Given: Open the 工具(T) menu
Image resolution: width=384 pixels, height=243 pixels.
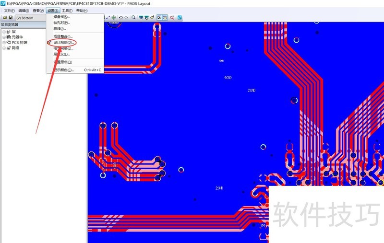Looking at the screenshot, I should tap(67, 11).
